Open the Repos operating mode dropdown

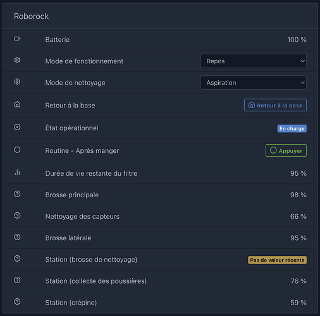click(254, 61)
